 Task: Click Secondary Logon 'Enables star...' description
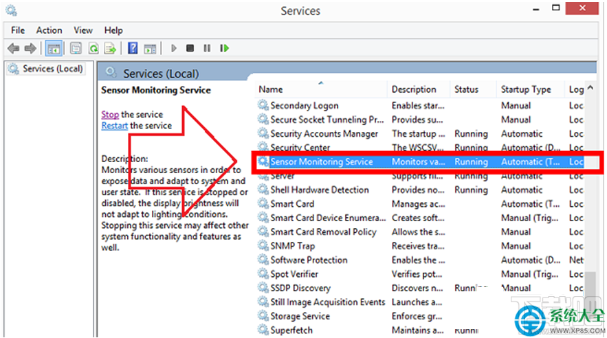pyautogui.click(x=418, y=105)
